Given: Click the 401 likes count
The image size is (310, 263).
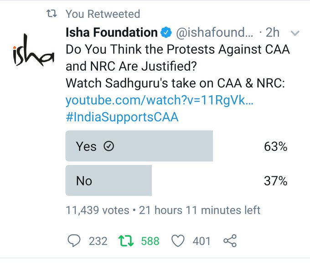Looking at the screenshot, I should pyautogui.click(x=201, y=241).
